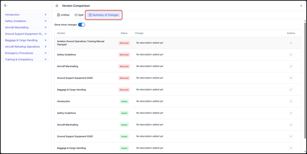Go to Emergency Procedures section
Screen dimensions: 307x154
click(x=19, y=53)
